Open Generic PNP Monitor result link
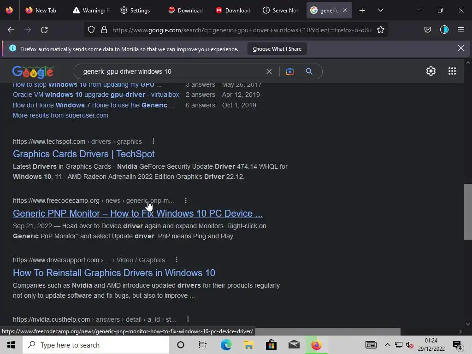Image resolution: width=472 pixels, height=354 pixels. (137, 213)
